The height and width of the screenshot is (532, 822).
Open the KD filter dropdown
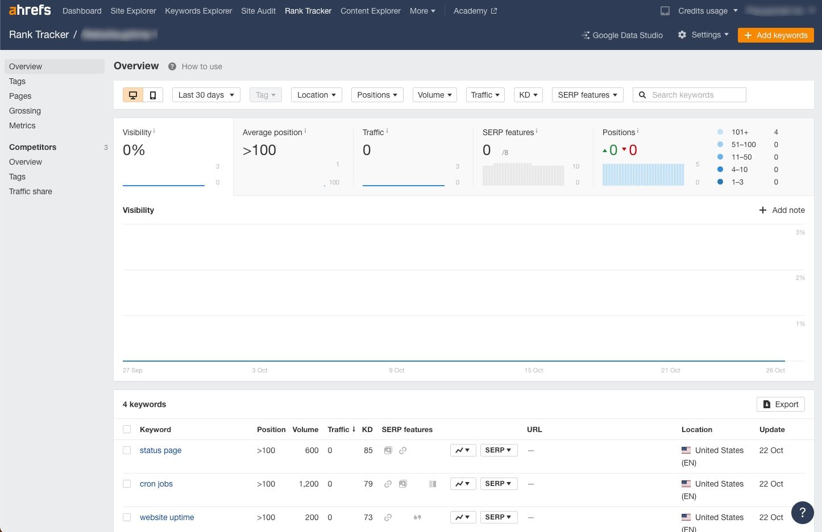coord(529,95)
